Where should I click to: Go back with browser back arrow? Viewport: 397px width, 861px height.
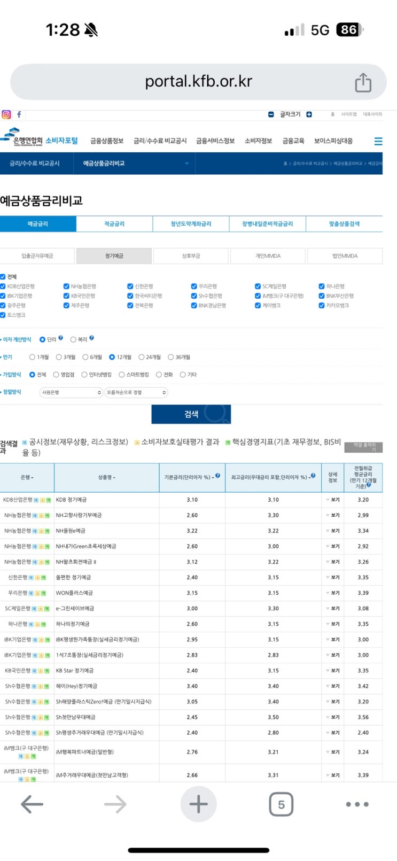32,804
